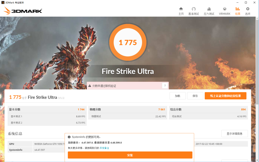Click the scrollbar down arrow
Viewport: 259px width, 162px height.
pos(257,160)
